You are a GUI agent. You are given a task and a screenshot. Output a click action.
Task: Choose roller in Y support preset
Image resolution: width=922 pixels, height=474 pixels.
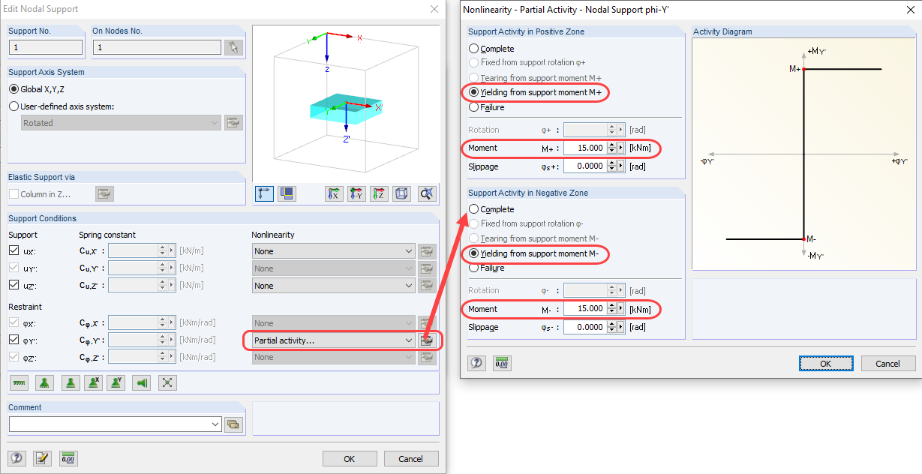(x=116, y=383)
